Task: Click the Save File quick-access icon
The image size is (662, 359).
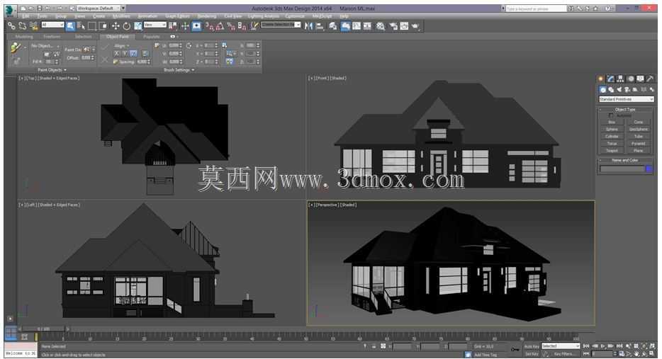Action: coord(39,8)
